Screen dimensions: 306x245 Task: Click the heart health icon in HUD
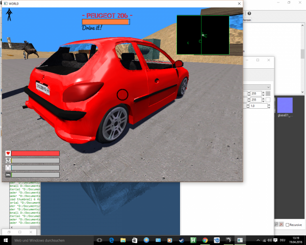(x=8, y=153)
